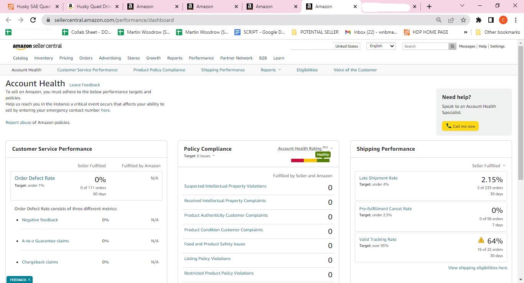Image resolution: width=524 pixels, height=283 pixels.
Task: Expand the Reports submenu dropdown
Action: click(x=271, y=70)
